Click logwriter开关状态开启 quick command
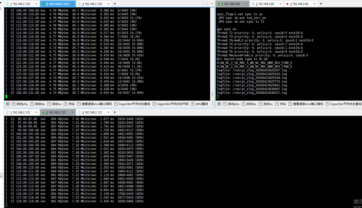The height and width of the screenshot is (208, 362). 170,104
